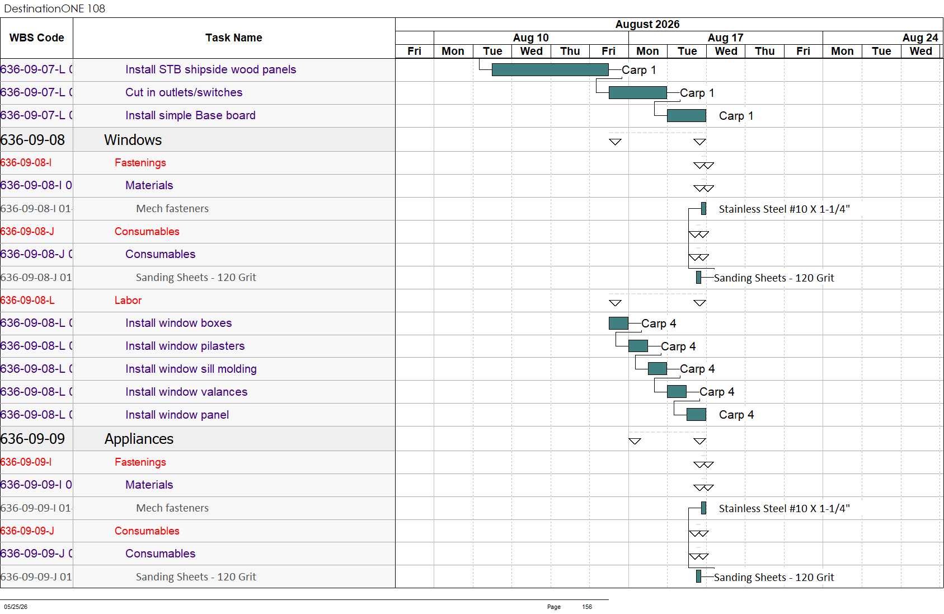
Task: Click the 05/25/26 date in the footer
Action: pyautogui.click(x=16, y=607)
